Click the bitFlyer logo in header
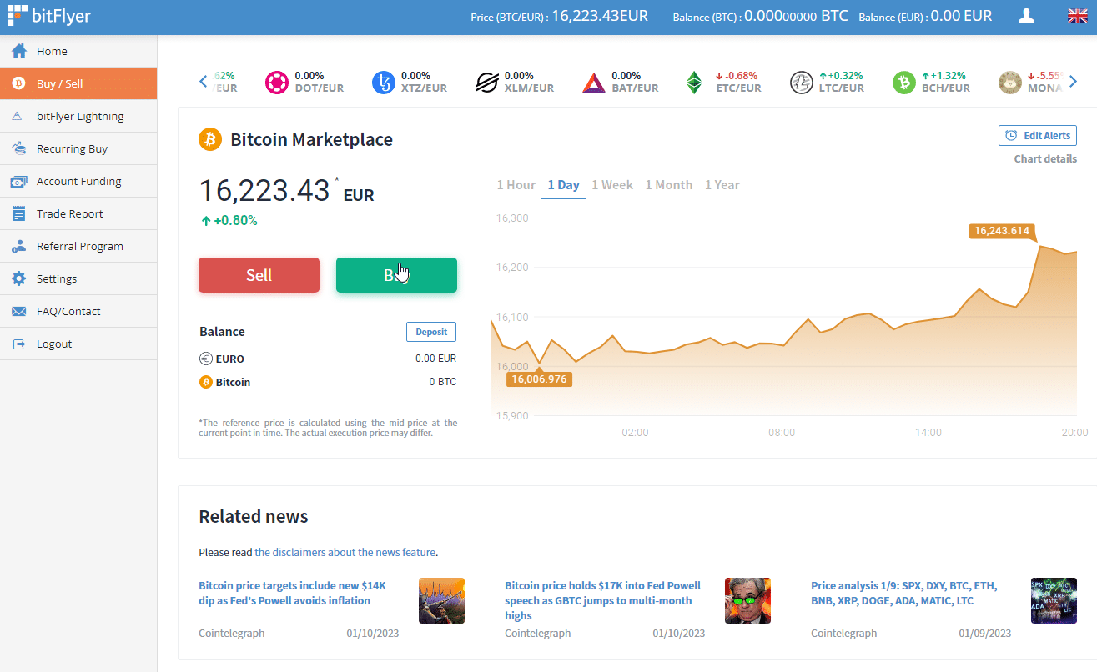 [49, 16]
